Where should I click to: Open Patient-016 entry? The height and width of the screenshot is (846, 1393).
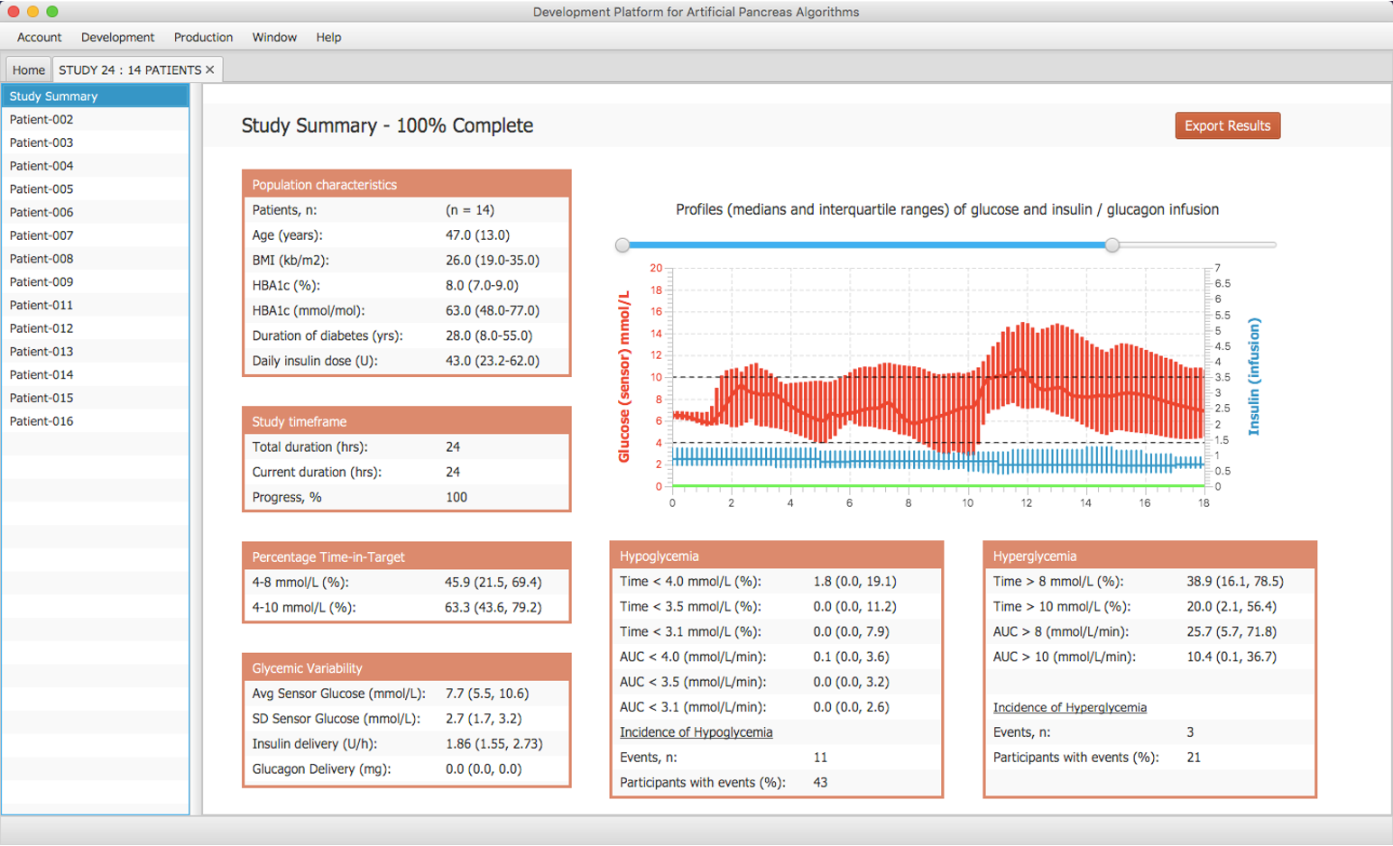(x=42, y=421)
